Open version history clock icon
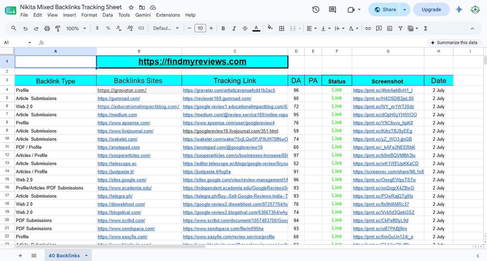 (316, 10)
